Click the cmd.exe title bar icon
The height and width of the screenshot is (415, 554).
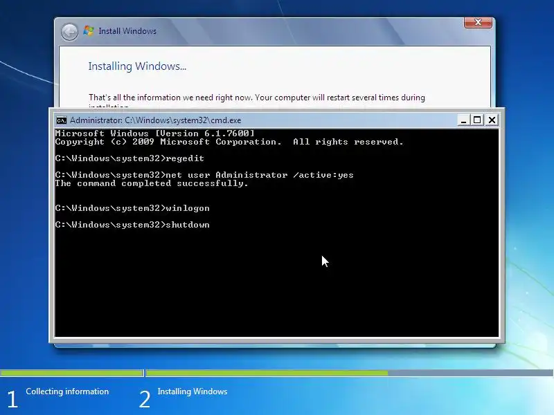(x=61, y=120)
